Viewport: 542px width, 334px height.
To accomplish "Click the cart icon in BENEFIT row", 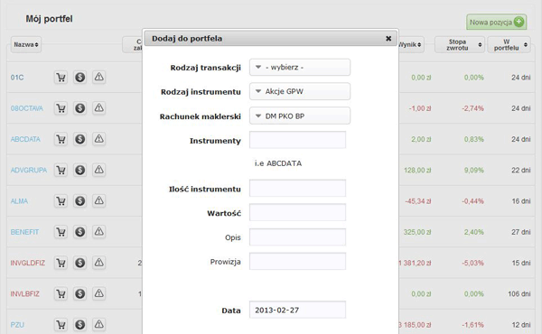I will tap(61, 232).
